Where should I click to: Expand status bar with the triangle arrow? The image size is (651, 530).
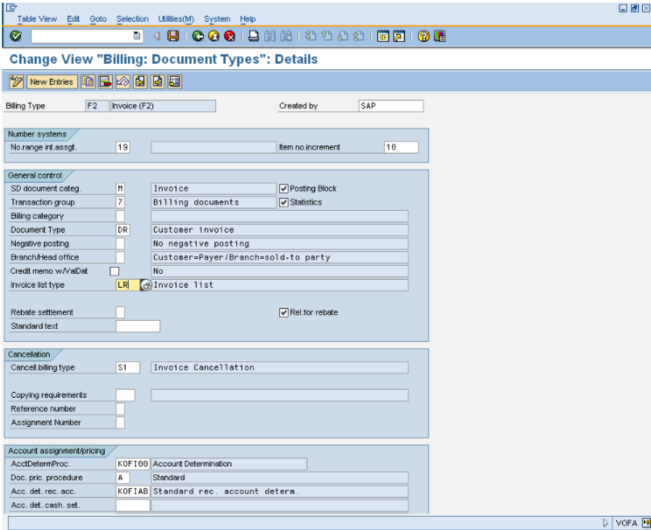pos(605,523)
